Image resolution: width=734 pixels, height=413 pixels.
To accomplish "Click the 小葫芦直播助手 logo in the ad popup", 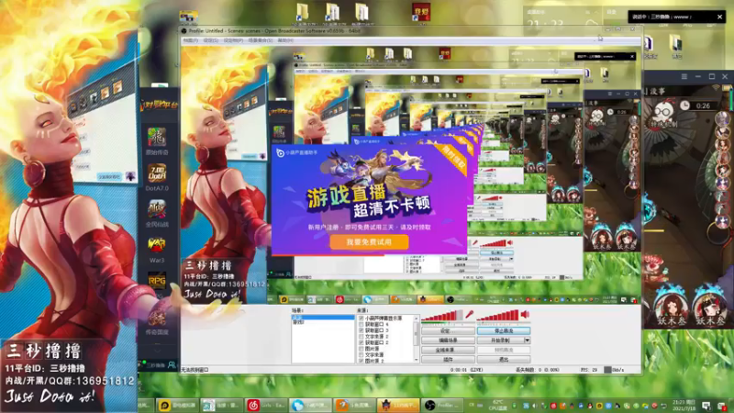I will pyautogui.click(x=296, y=152).
